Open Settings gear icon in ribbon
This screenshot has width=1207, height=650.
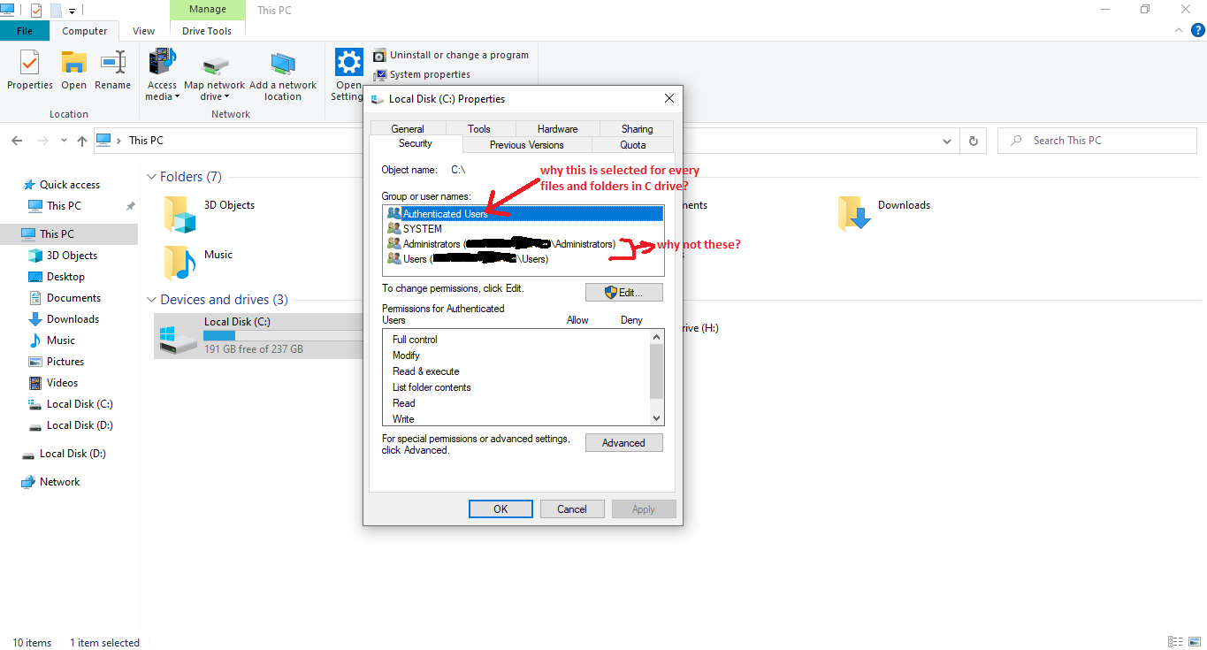348,63
